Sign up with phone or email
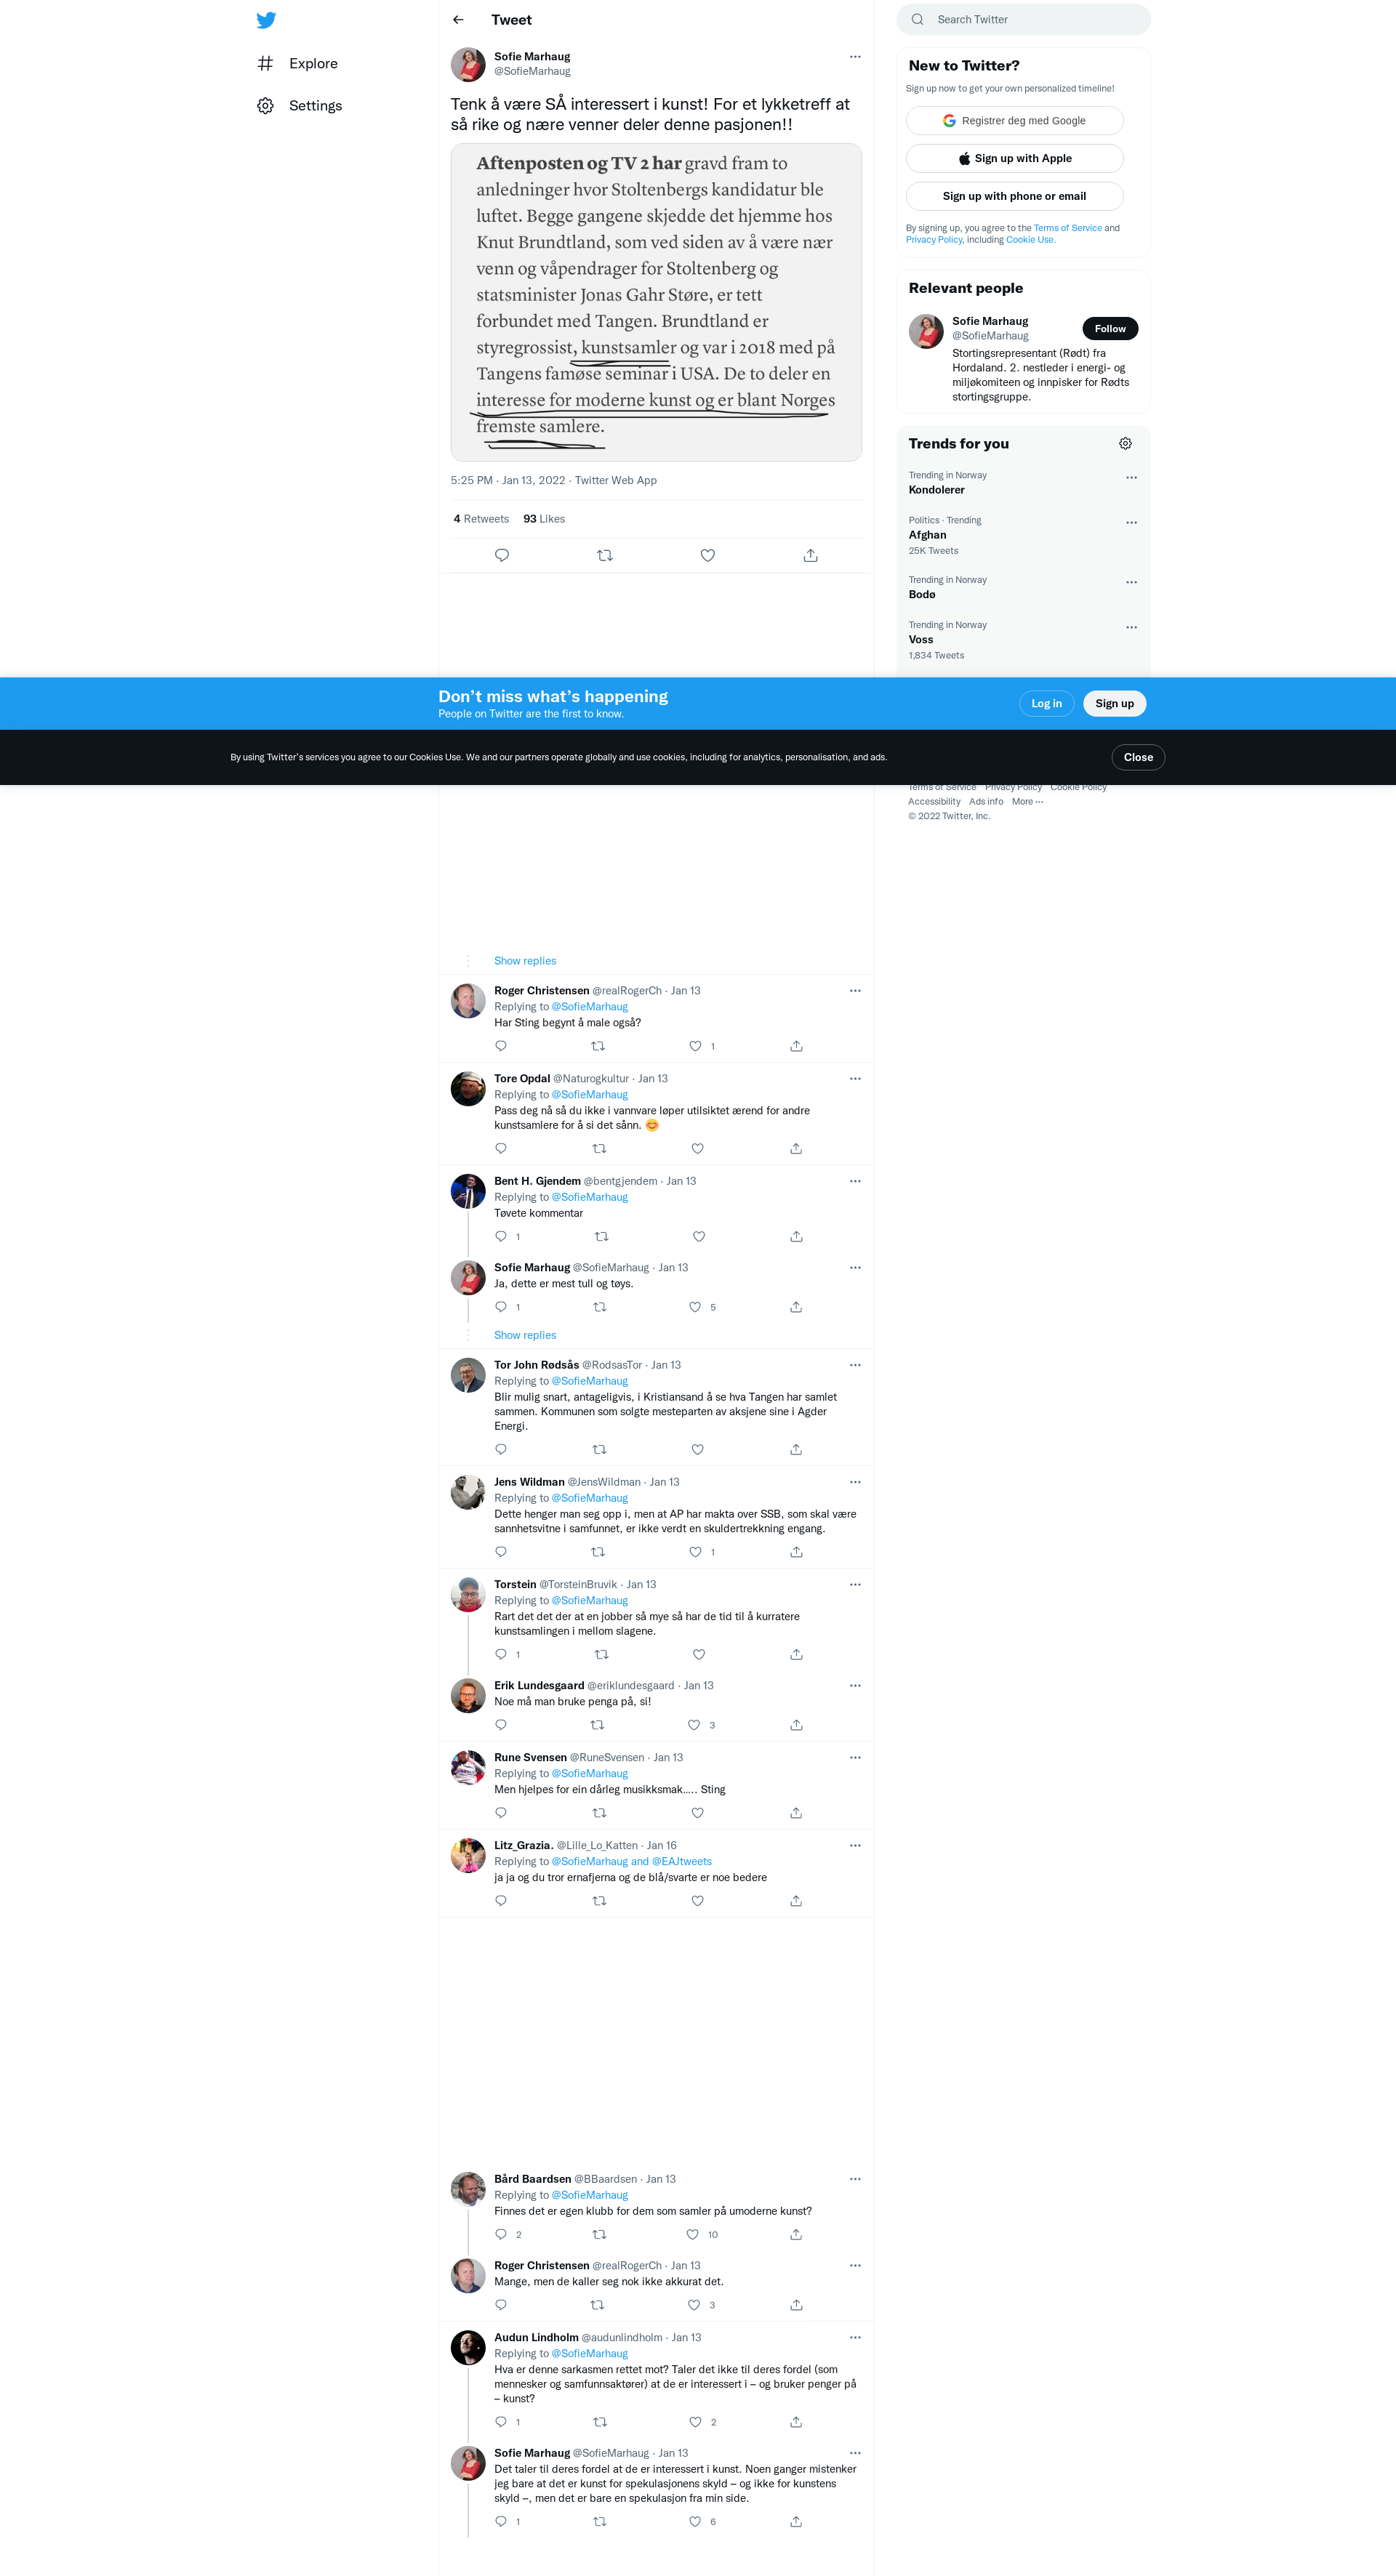This screenshot has width=1396, height=2576. 1014,197
